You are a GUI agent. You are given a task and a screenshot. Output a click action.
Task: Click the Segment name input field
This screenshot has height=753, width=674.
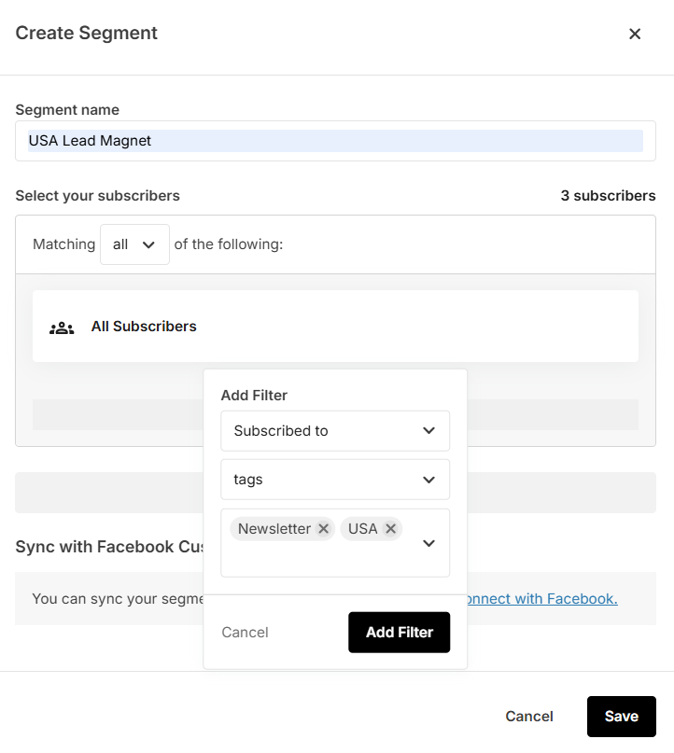tap(335, 141)
